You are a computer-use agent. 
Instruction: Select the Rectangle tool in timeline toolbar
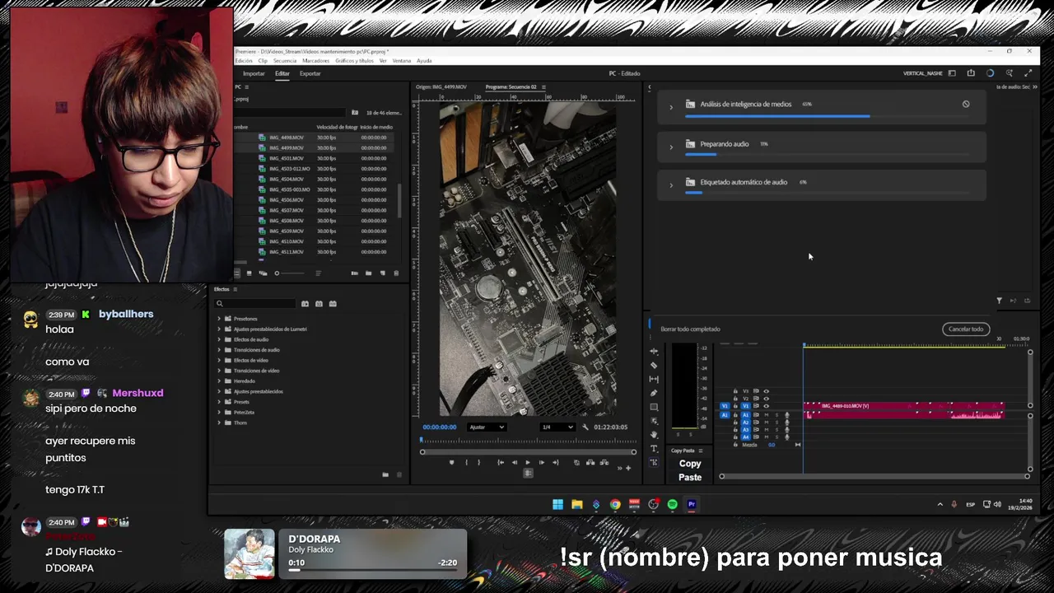[654, 407]
